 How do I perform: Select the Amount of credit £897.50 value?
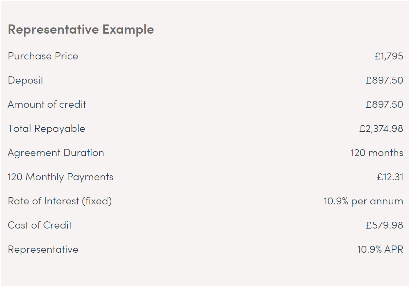tap(384, 104)
